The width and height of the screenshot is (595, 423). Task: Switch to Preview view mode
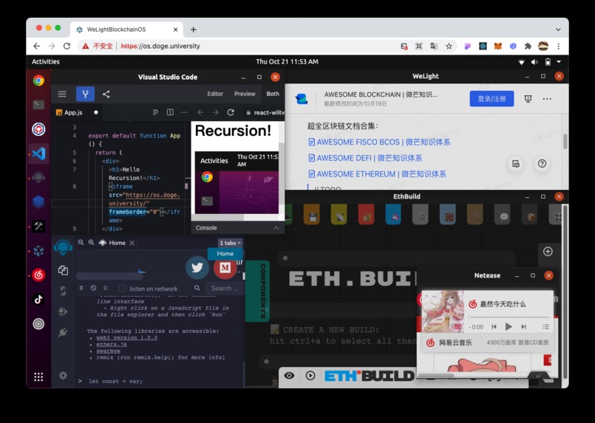click(x=245, y=94)
